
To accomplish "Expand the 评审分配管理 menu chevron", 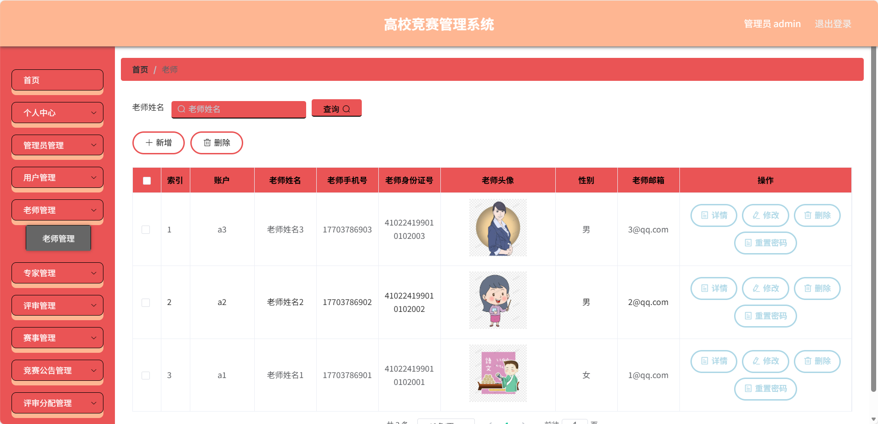I will 94,403.
